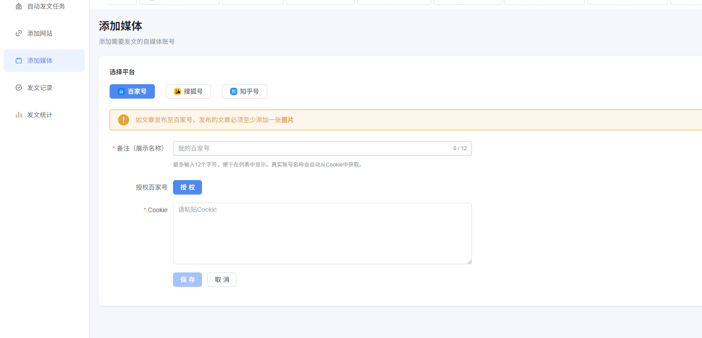Click the 搜狐号 fox logo icon
This screenshot has width=702, height=338.
point(178,91)
